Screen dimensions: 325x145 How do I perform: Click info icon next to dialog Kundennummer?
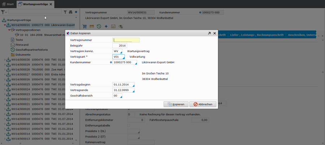point(111,62)
